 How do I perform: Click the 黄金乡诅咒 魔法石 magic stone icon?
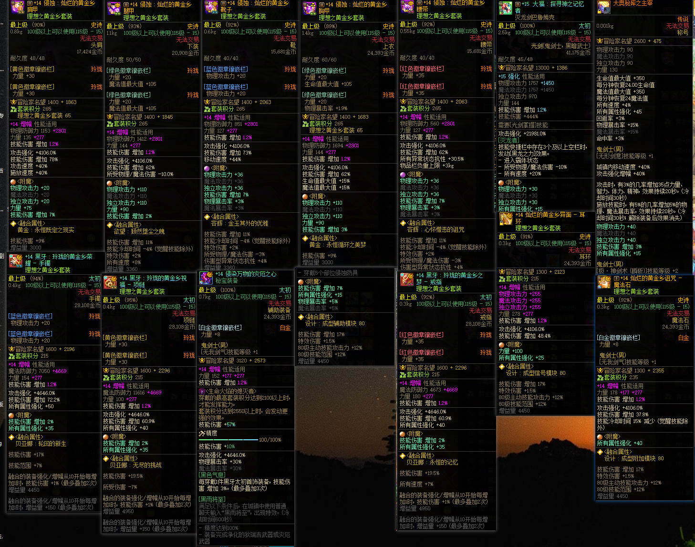[x=604, y=282]
